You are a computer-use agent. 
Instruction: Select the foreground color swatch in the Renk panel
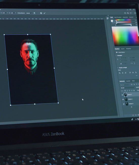pos(112,21)
